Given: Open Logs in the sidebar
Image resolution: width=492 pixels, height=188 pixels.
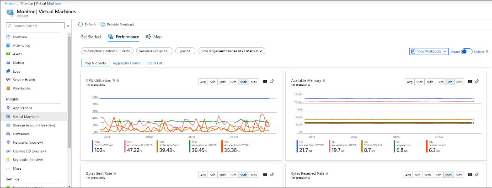Looking at the screenshot, I should tap(16, 71).
